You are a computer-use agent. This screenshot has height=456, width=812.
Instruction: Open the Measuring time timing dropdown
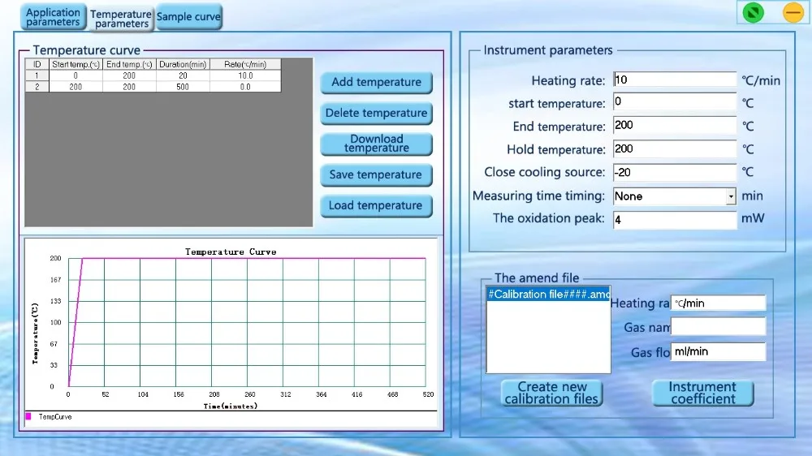click(731, 196)
